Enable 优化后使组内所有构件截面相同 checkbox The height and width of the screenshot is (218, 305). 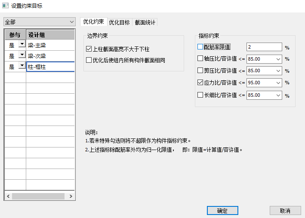pyautogui.click(x=89, y=60)
